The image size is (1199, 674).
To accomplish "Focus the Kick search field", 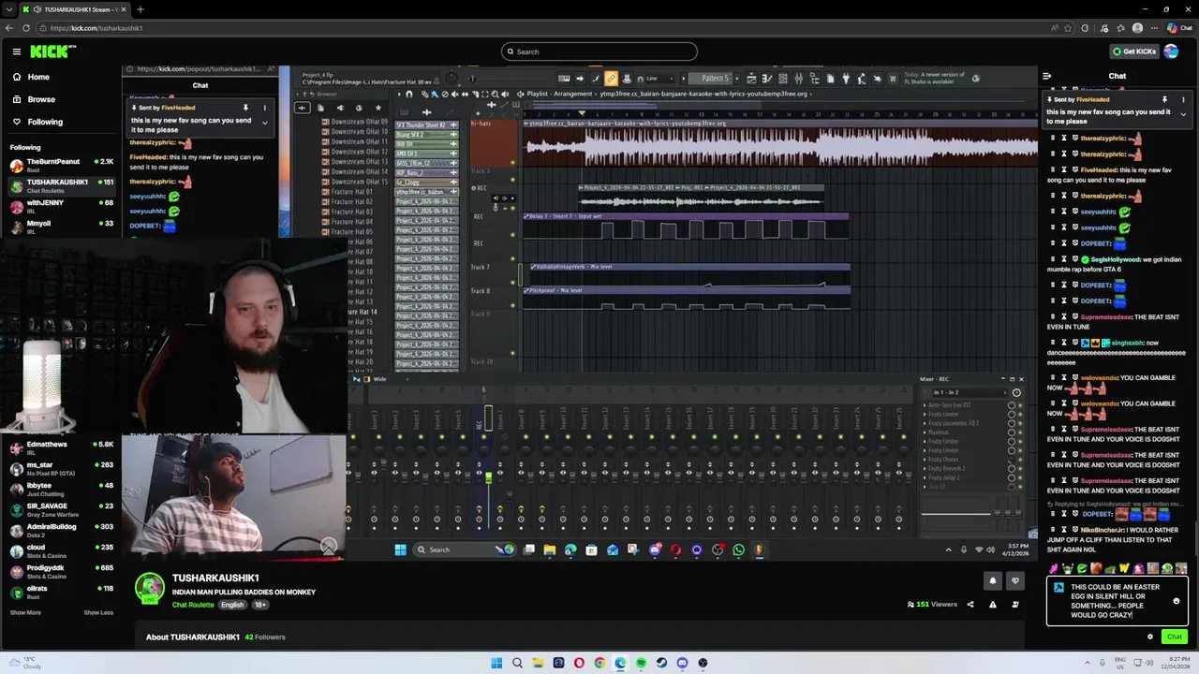I will (x=599, y=51).
